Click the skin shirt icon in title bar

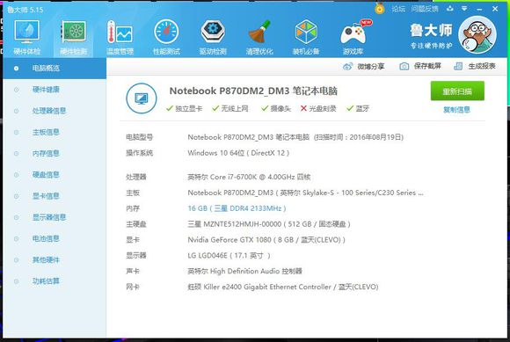(450, 9)
